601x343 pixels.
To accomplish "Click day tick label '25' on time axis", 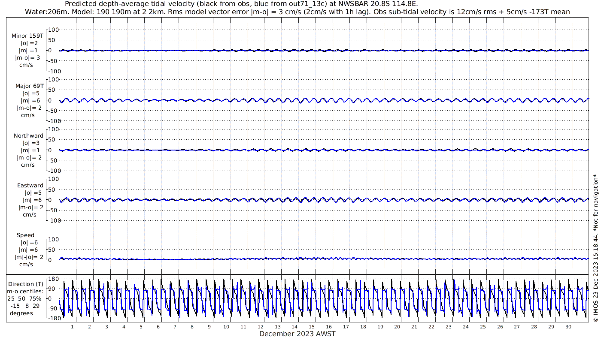I will pos(483,327).
